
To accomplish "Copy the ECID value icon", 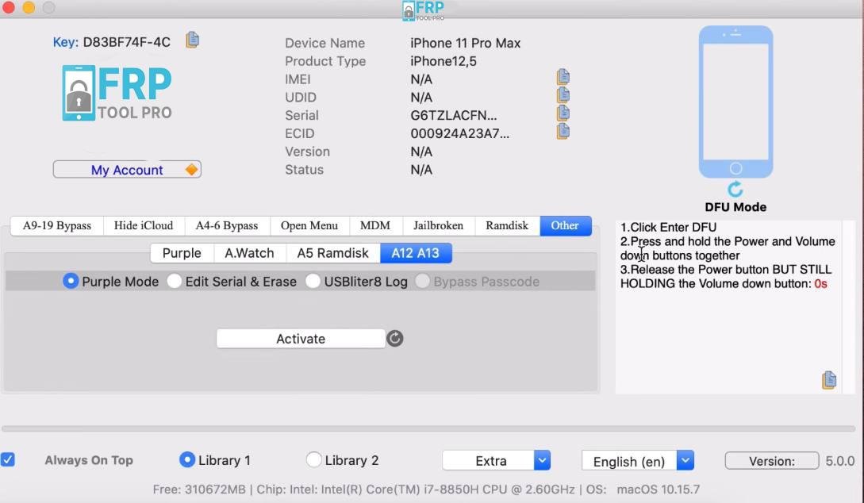I will point(563,131).
